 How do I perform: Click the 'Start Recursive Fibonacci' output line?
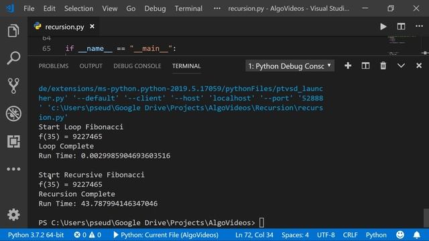pyautogui.click(x=91, y=175)
